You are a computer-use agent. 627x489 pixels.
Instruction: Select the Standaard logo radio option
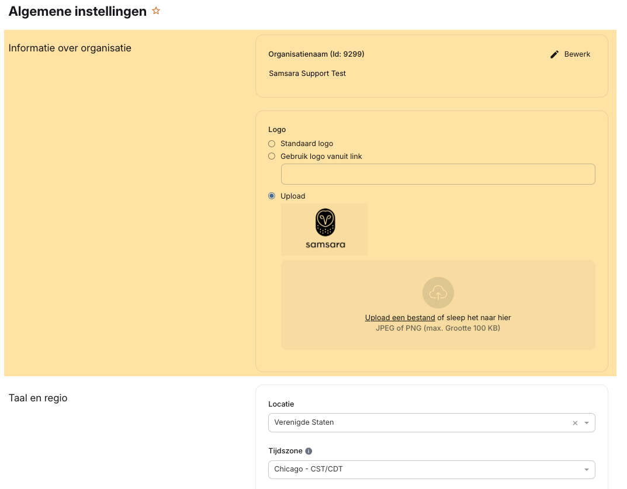point(272,144)
